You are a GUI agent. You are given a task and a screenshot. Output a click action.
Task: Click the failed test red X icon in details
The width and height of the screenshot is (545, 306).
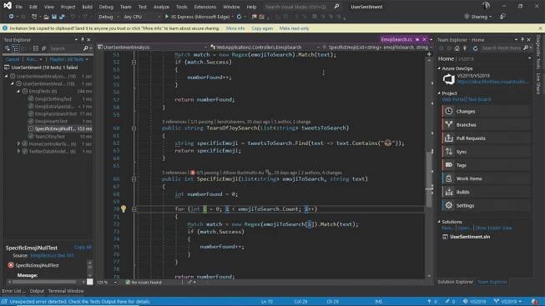click(x=11, y=265)
